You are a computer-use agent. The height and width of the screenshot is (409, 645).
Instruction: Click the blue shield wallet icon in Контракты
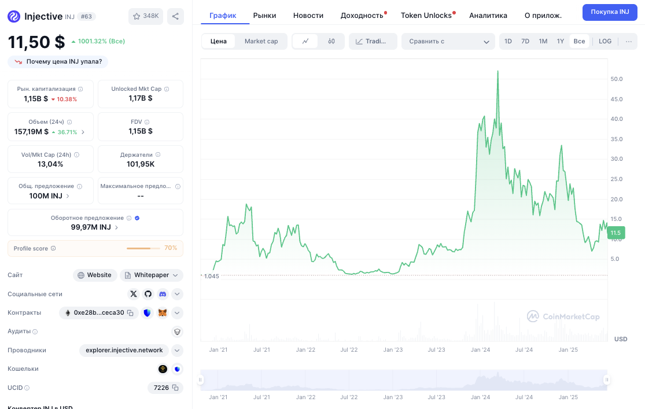coord(147,313)
